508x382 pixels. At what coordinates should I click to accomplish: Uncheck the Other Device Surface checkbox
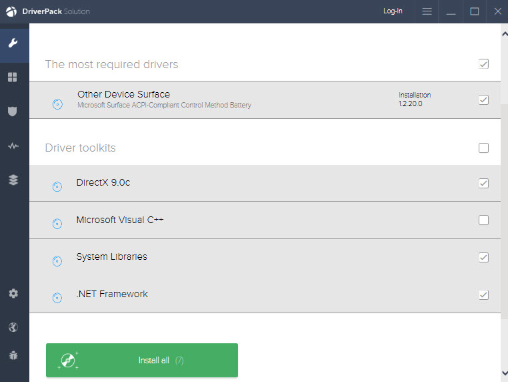pos(483,100)
